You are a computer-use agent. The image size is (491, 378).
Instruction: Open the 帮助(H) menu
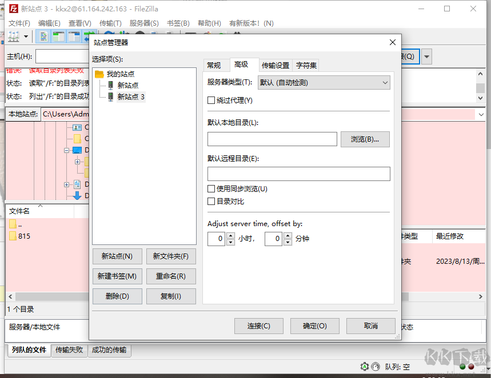[x=209, y=23]
